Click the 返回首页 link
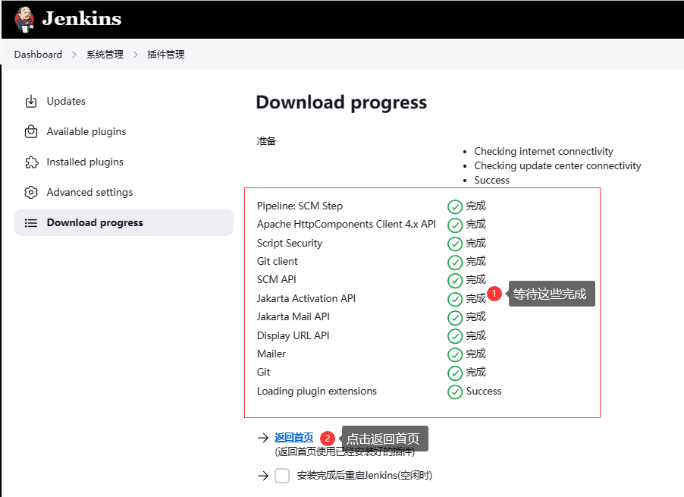 pos(294,437)
